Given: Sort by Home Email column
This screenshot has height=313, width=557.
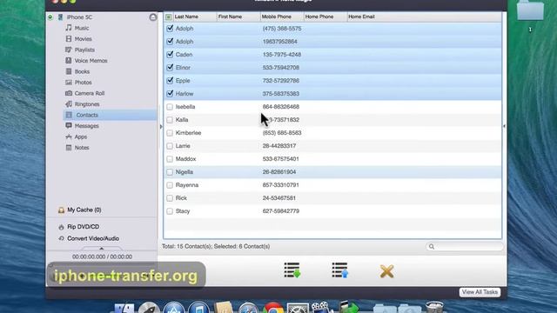Looking at the screenshot, I should [x=425, y=17].
